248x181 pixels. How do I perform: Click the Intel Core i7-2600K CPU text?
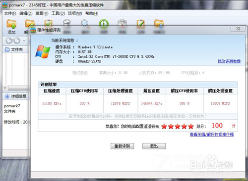click(116, 56)
